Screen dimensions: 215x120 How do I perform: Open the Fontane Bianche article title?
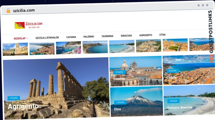(180, 107)
